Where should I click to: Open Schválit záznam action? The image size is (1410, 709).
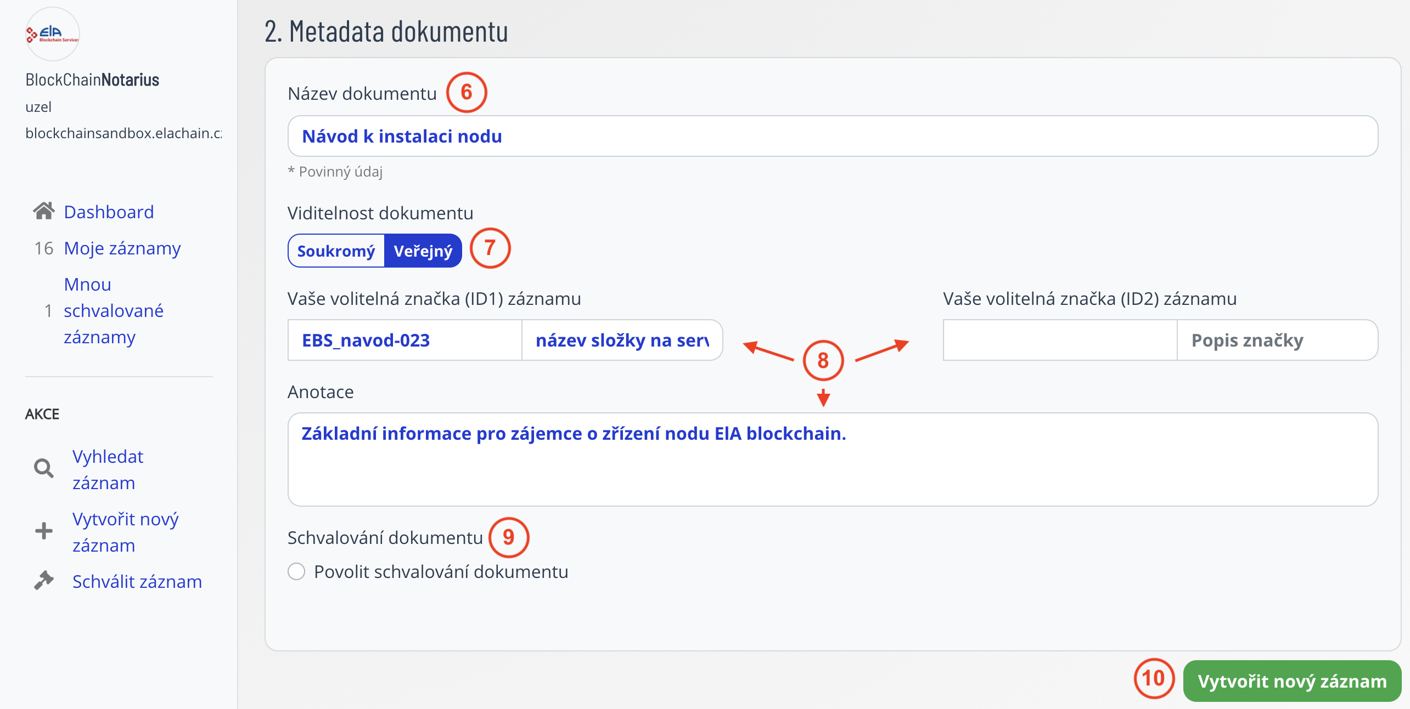tap(137, 581)
